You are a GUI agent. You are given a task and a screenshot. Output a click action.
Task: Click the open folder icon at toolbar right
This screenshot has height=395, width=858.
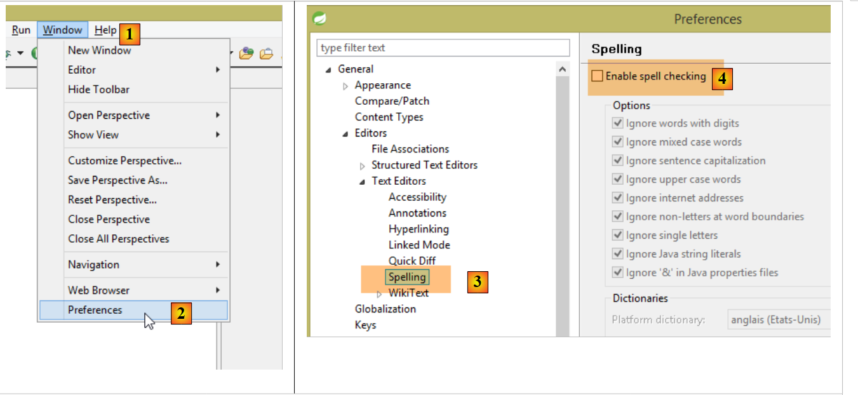(266, 53)
